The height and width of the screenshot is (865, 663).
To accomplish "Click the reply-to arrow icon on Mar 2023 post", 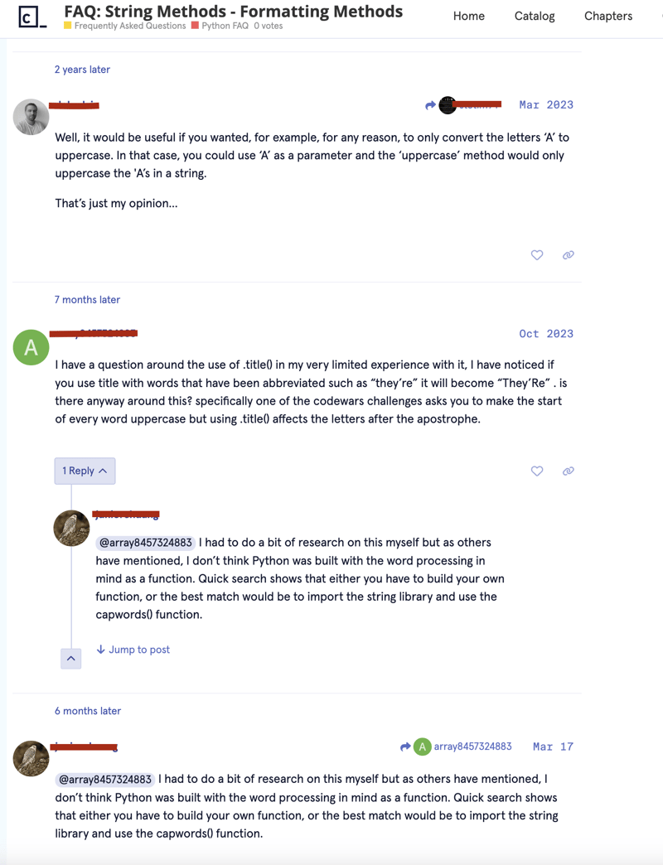I will (430, 105).
